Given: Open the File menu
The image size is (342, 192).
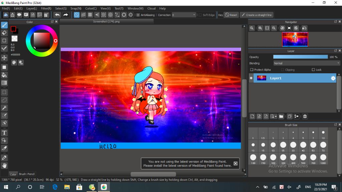Looking at the screenshot, I should [6, 8].
